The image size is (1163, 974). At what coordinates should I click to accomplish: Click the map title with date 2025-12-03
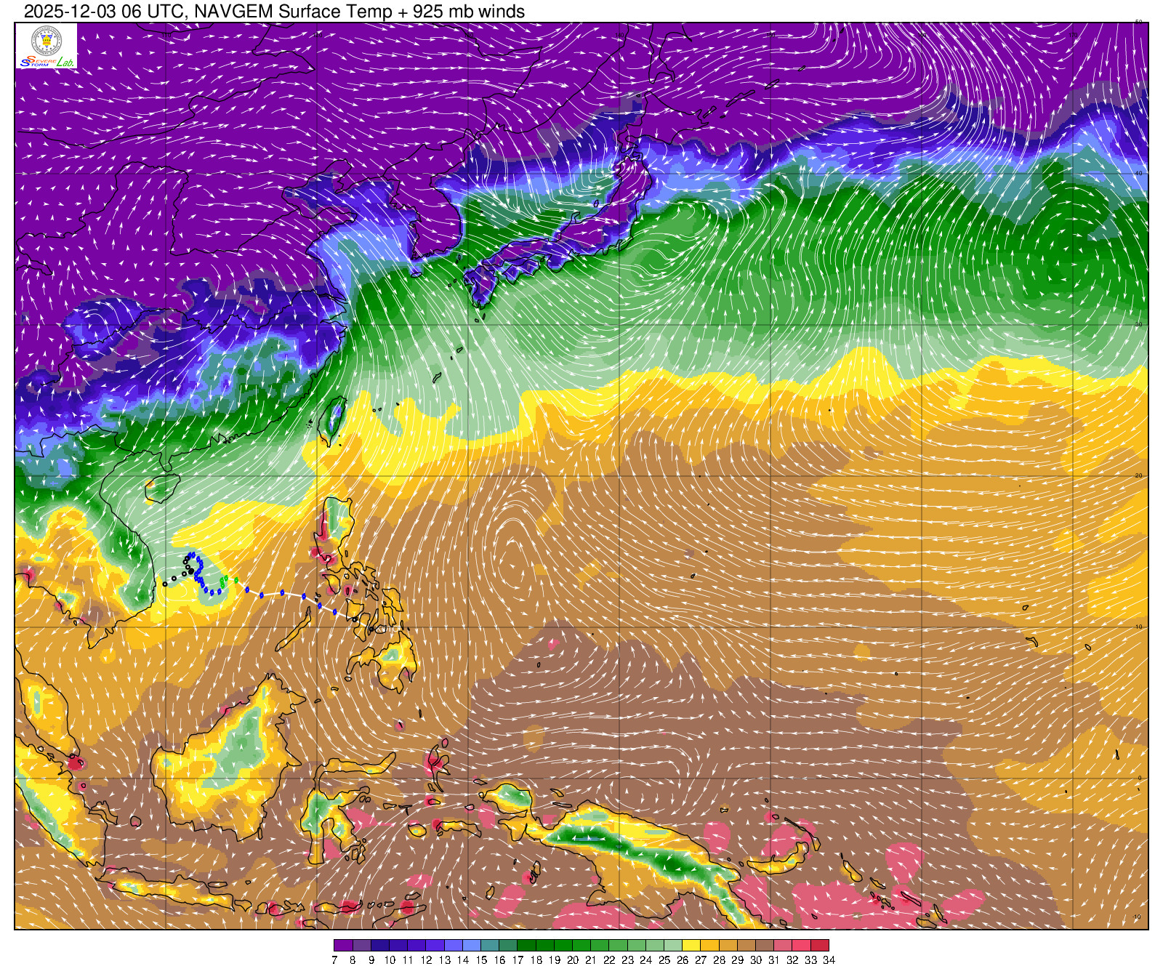[x=274, y=12]
